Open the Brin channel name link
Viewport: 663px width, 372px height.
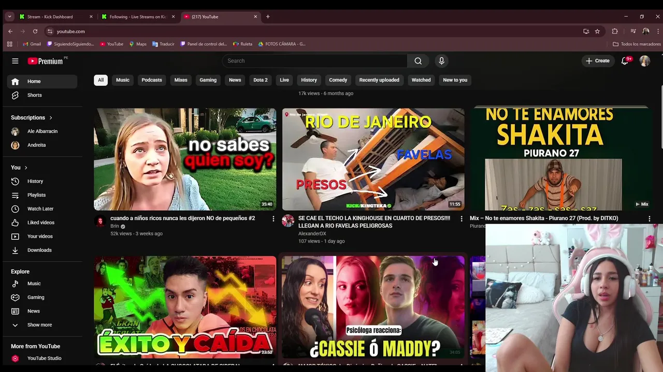point(114,226)
